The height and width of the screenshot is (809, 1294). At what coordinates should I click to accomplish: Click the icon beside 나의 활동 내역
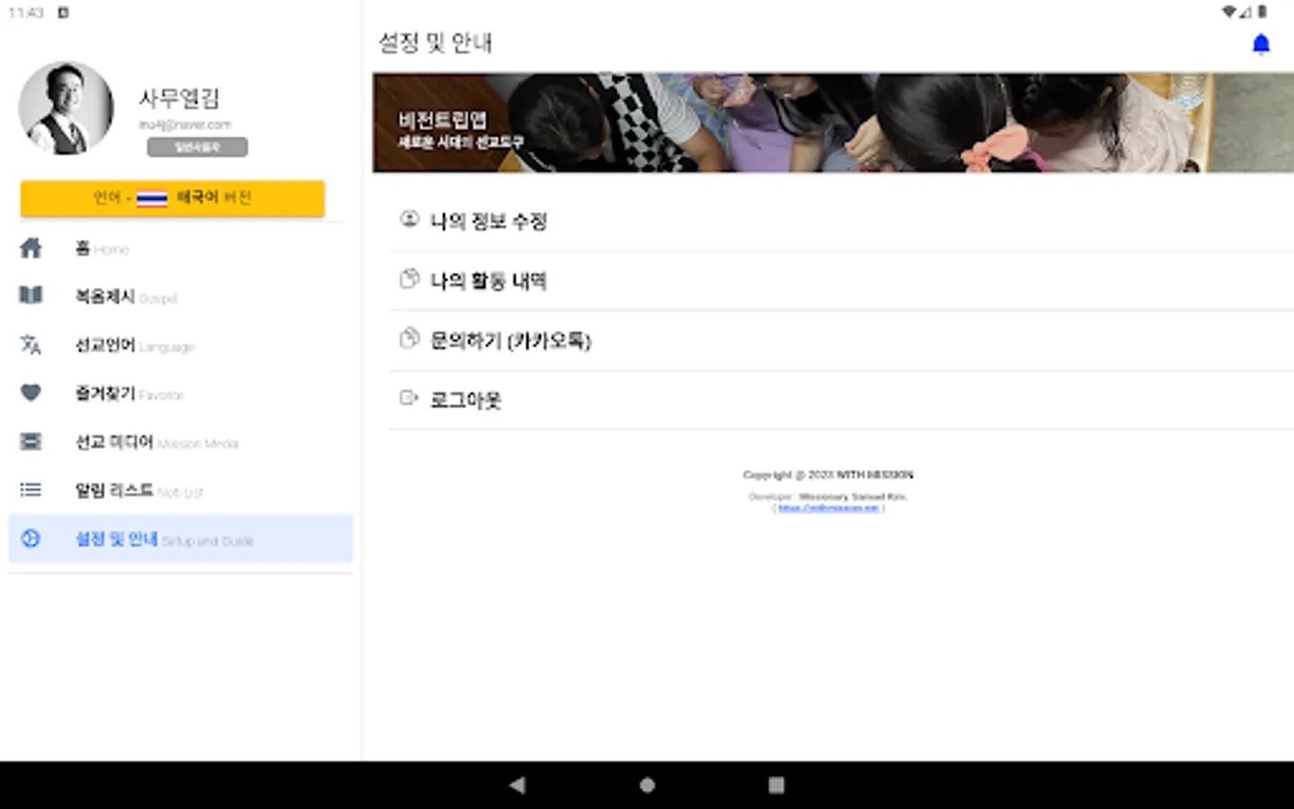tap(410, 279)
